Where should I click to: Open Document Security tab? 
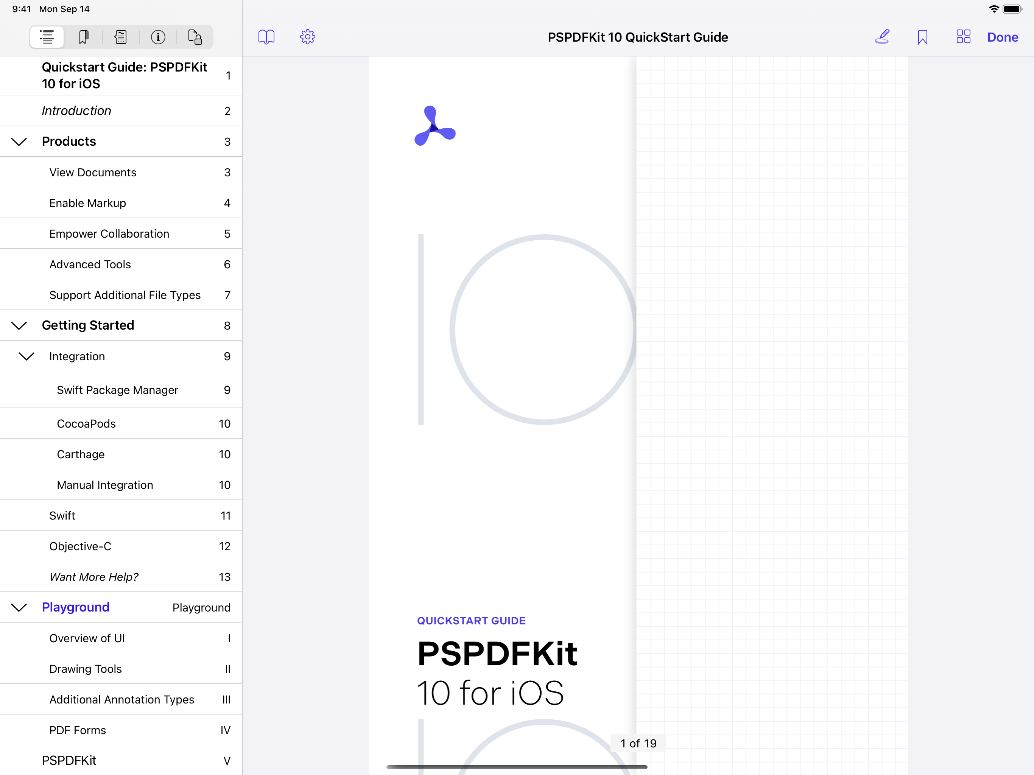click(195, 37)
